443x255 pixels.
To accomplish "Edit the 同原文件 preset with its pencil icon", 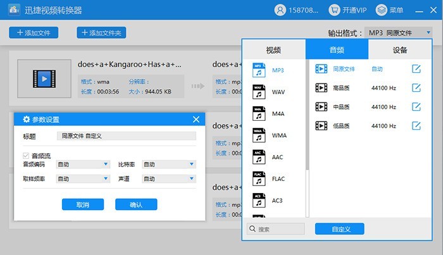I will point(416,68).
